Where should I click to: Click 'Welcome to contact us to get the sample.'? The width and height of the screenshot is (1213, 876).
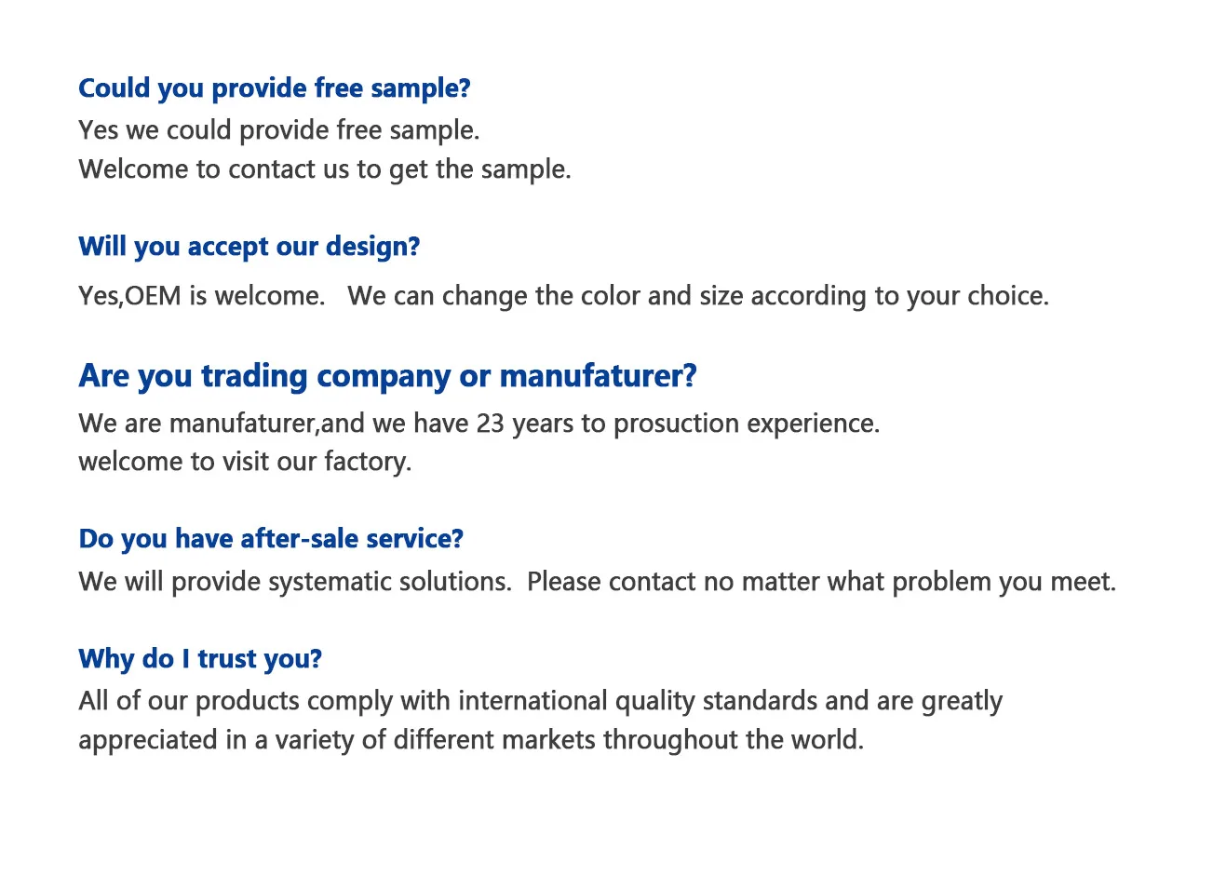325,169
